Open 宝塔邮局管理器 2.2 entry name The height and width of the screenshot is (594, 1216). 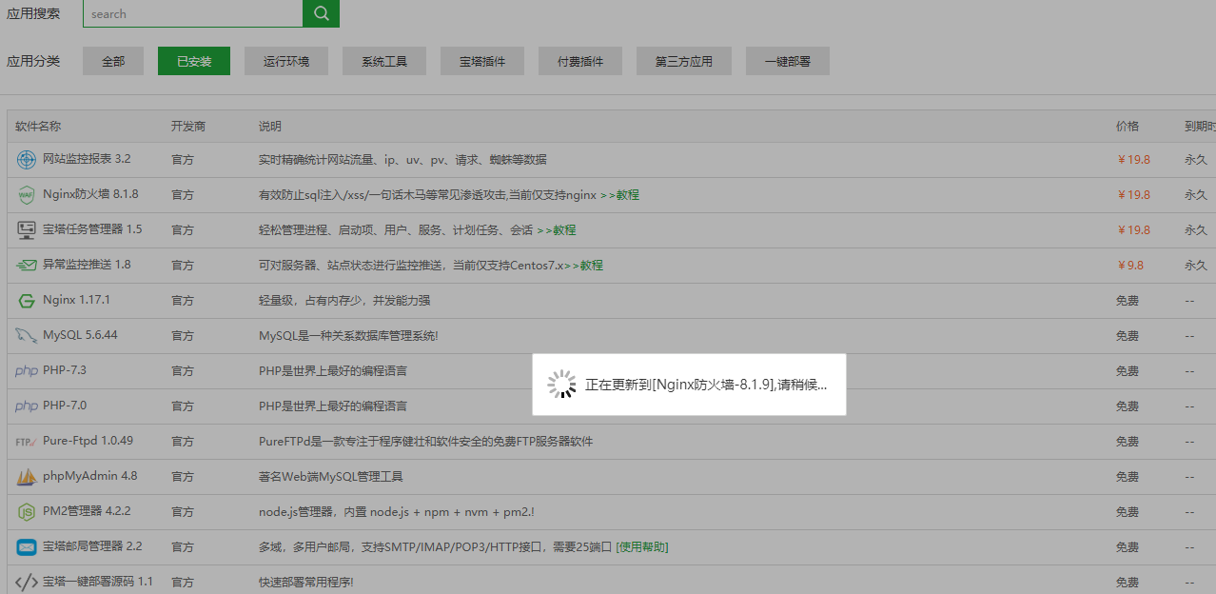point(92,547)
